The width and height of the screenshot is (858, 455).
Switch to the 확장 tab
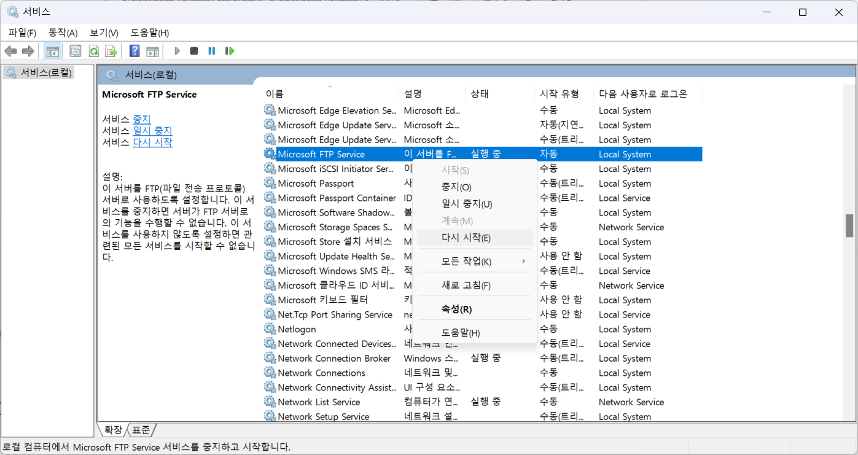tap(113, 430)
